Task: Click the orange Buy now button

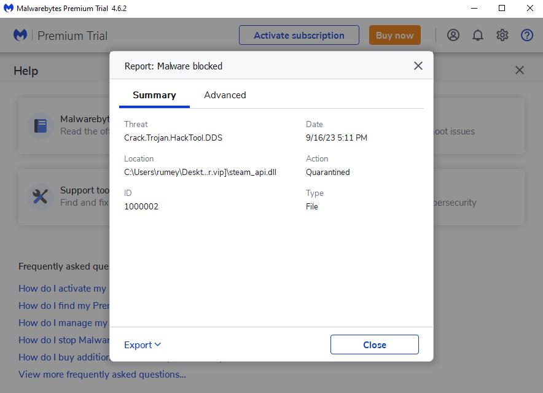Action: 395,35
